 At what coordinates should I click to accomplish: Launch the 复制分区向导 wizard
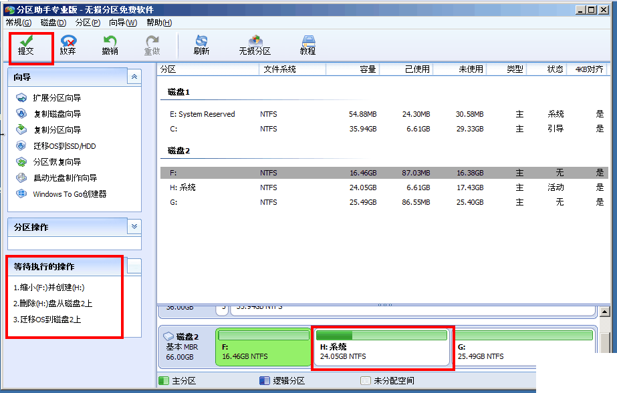[48, 130]
